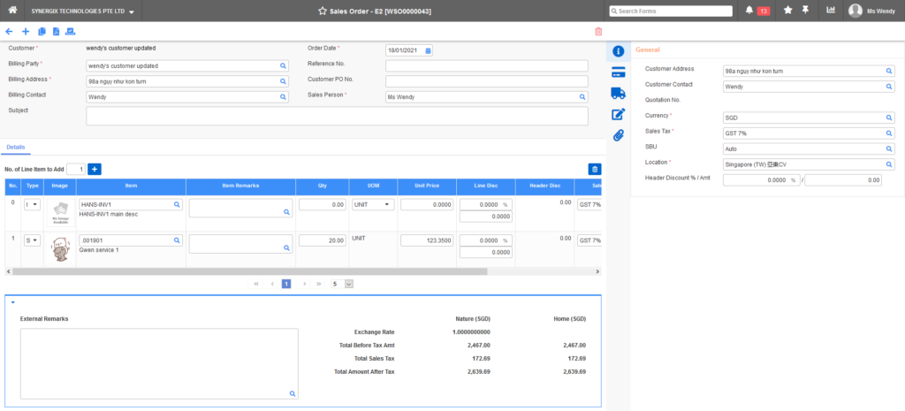Open the SBU lookup
Image resolution: width=905 pixels, height=411 pixels.
[889, 148]
